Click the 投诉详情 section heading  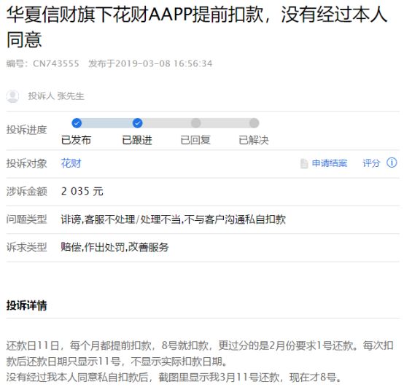pyautogui.click(x=26, y=305)
